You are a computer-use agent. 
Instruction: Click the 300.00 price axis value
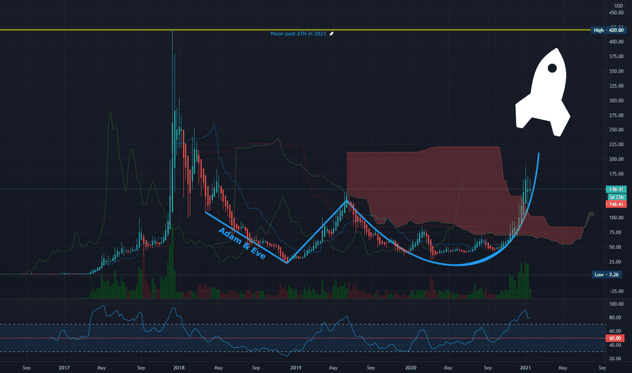(x=616, y=101)
